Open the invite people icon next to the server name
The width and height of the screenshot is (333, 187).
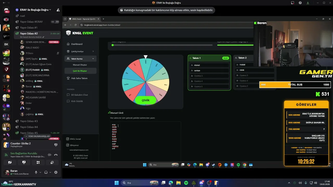[x=58, y=10]
